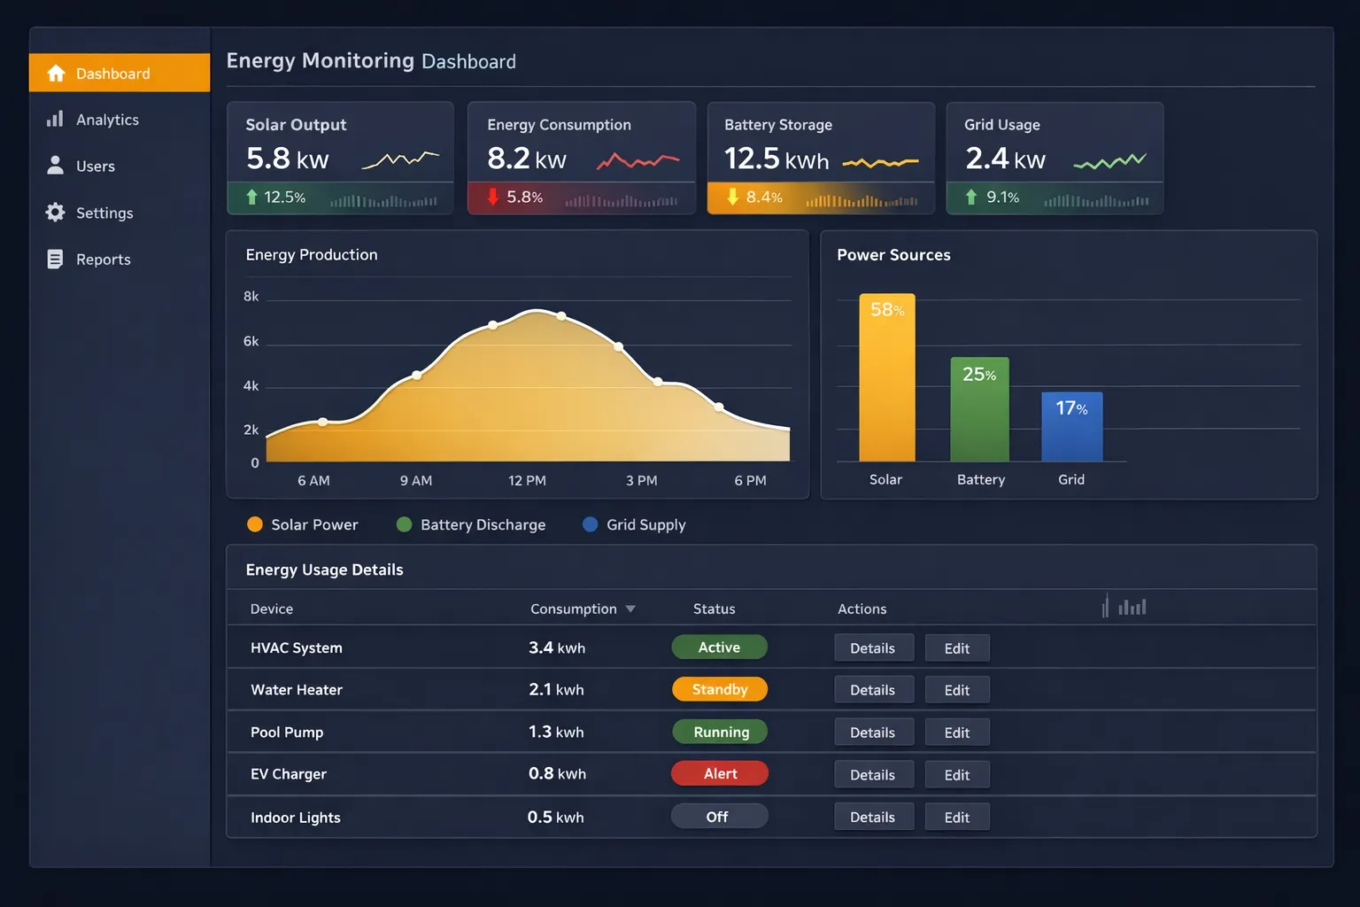Click the Grid Usage green sparkline
The height and width of the screenshot is (907, 1360).
[1109, 161]
